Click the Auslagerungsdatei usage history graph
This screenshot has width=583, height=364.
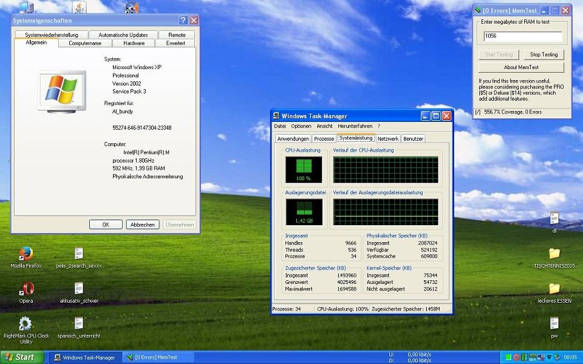pyautogui.click(x=386, y=212)
